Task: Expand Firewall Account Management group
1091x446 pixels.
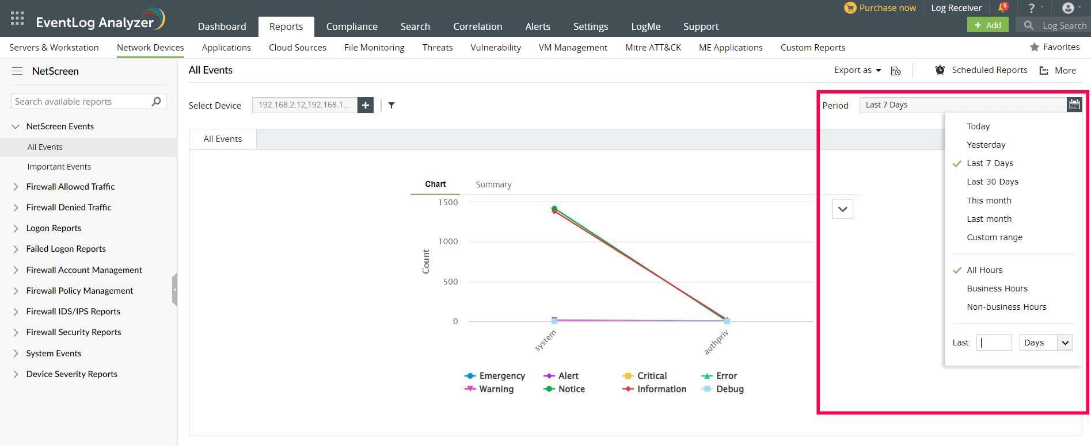Action: 16,270
